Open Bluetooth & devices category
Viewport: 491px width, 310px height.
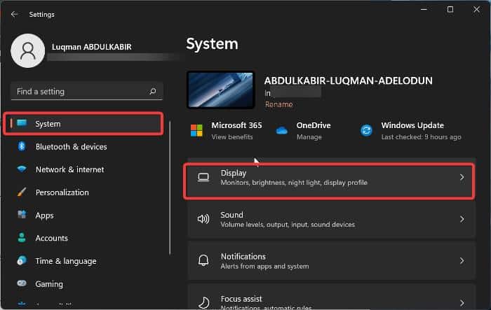pyautogui.click(x=83, y=146)
